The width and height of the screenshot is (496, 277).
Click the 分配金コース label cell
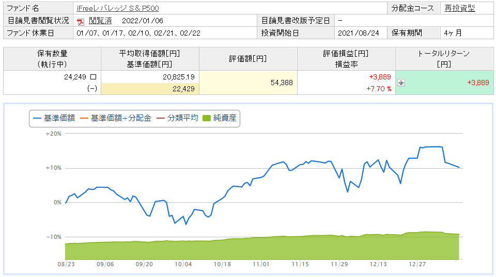[x=413, y=8]
